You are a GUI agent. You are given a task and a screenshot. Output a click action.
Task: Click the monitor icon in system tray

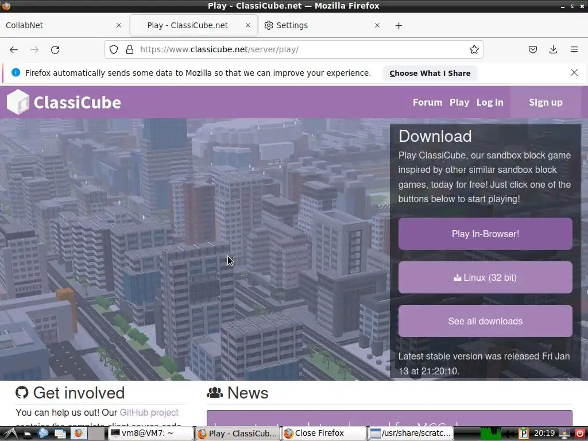click(x=564, y=434)
